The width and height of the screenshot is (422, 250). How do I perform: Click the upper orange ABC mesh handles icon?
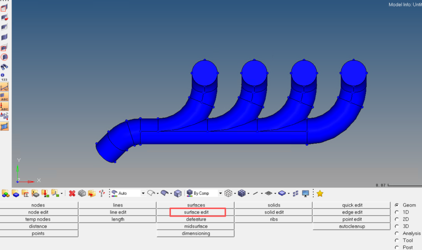pos(4,96)
